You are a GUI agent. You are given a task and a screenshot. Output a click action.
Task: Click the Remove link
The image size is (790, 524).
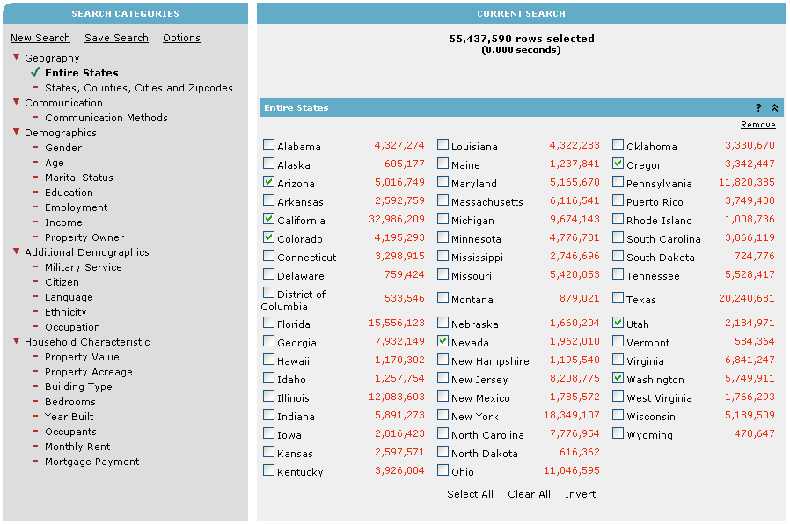click(x=757, y=125)
